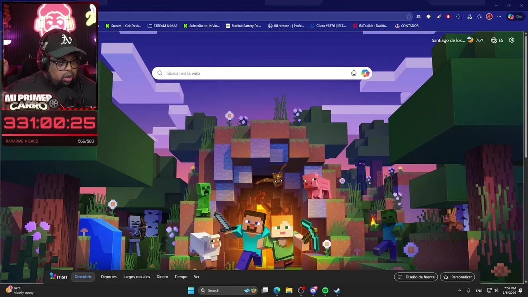Image resolution: width=528 pixels, height=297 pixels.
Task: Open the IRLremote+ bookmark
Action: pyautogui.click(x=286, y=26)
